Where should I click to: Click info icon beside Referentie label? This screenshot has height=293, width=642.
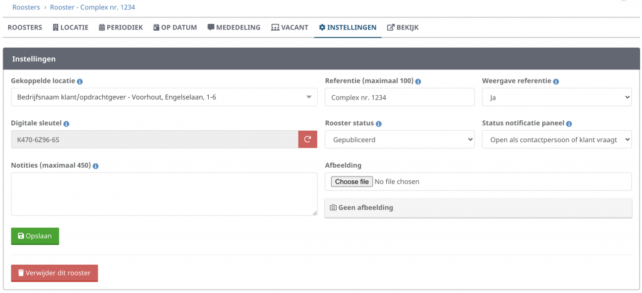click(x=418, y=81)
